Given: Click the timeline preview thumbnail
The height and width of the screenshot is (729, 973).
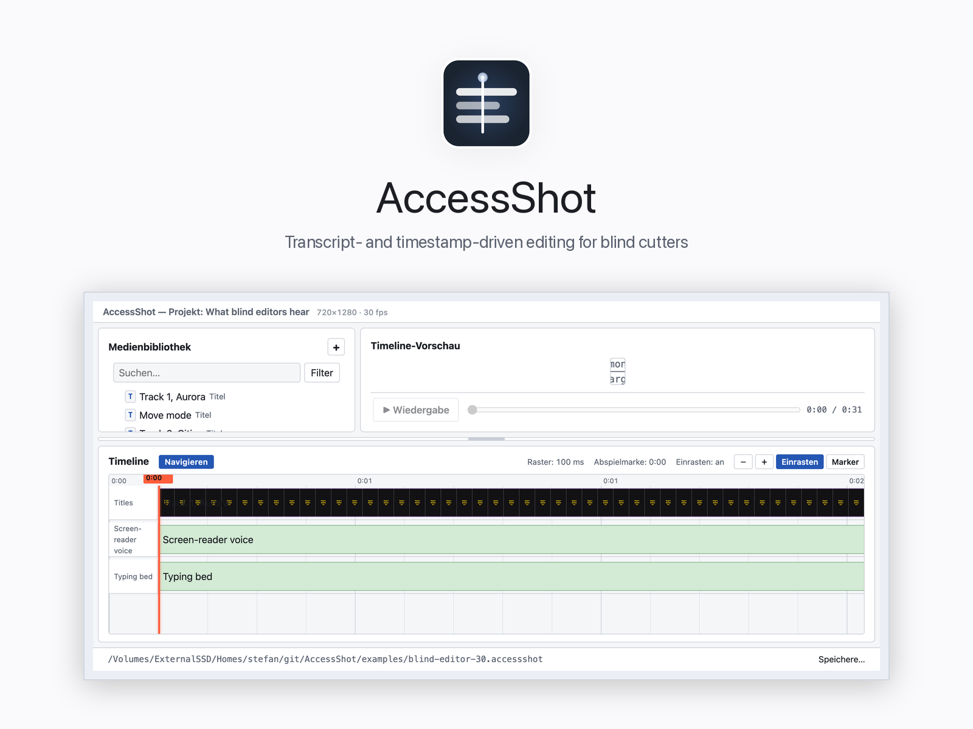Looking at the screenshot, I should pyautogui.click(x=618, y=372).
